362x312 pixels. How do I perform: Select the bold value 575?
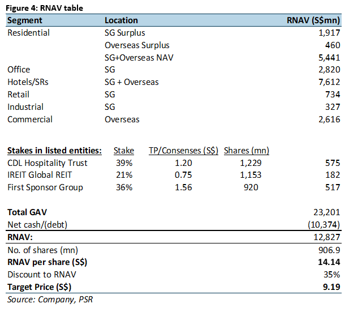[x=333, y=163]
